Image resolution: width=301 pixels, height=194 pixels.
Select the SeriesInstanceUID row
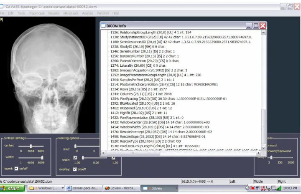pos(181,42)
